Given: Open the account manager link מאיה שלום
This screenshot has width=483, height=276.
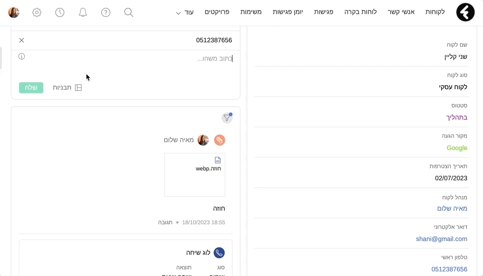Looking at the screenshot, I should pos(452,208).
